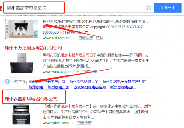Open recommended search 嵊州厨电厂家
This screenshot has height=128, width=184.
(59, 87)
